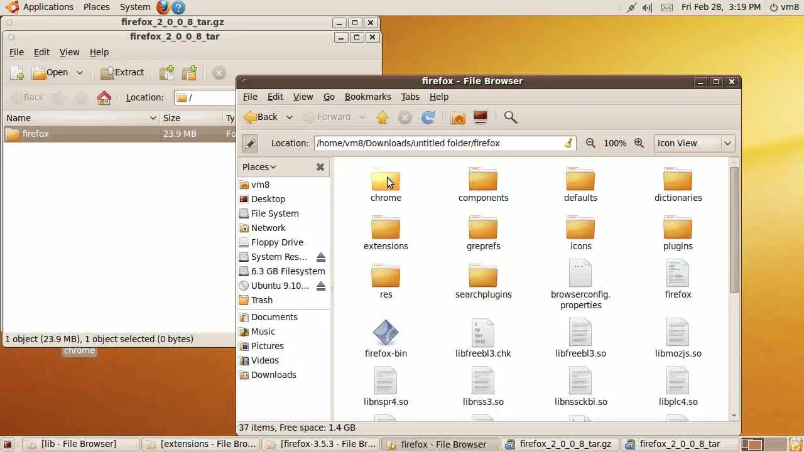Clear the location field with broom icon

pyautogui.click(x=568, y=143)
